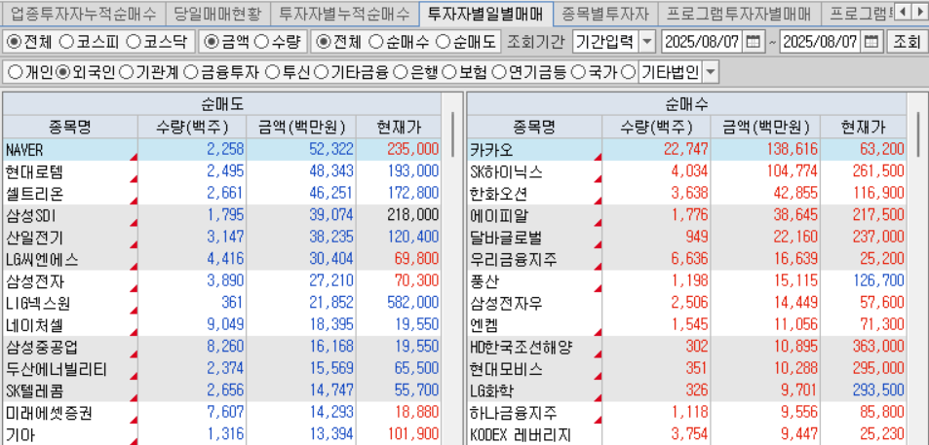Select the 달바글로벌 row
Screen dimensions: 929x445
coord(686,238)
